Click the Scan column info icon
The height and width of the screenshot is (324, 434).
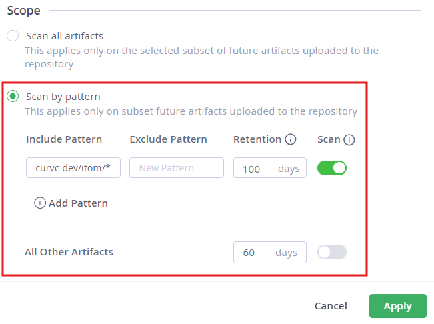349,139
